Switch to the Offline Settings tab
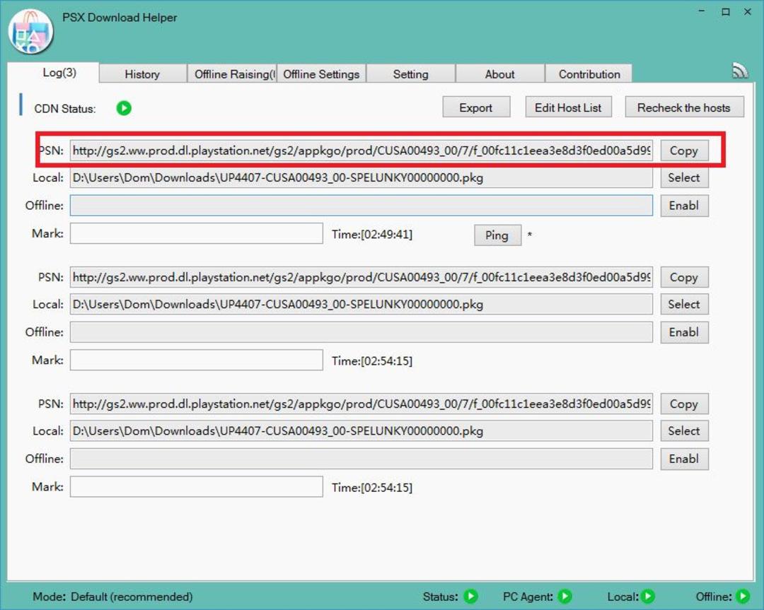Screen dimensions: 764x610 coord(321,74)
